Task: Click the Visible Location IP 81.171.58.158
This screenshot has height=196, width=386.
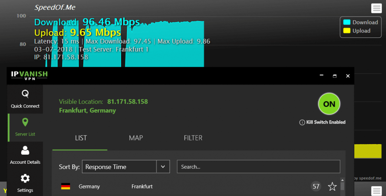Action: [x=127, y=101]
